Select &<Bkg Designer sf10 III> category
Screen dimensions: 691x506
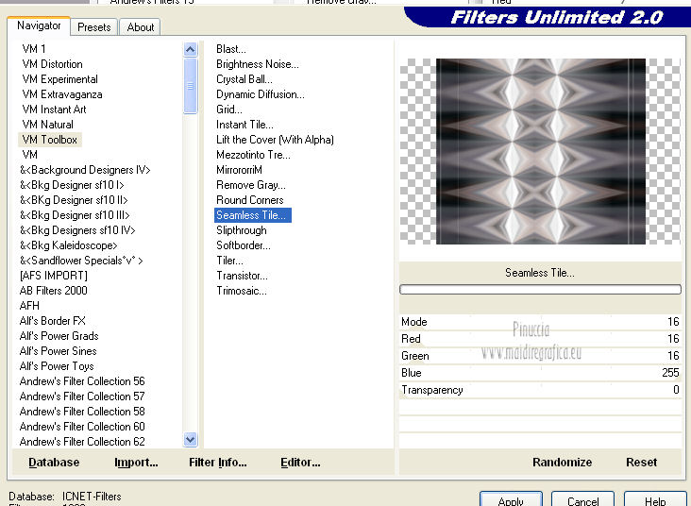[x=75, y=215]
